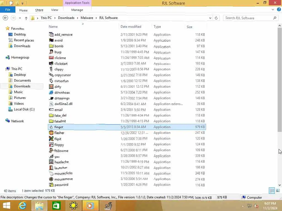Expand the This PC breadcrumb arrow
This screenshot has width=282, height=211.
[55, 18]
